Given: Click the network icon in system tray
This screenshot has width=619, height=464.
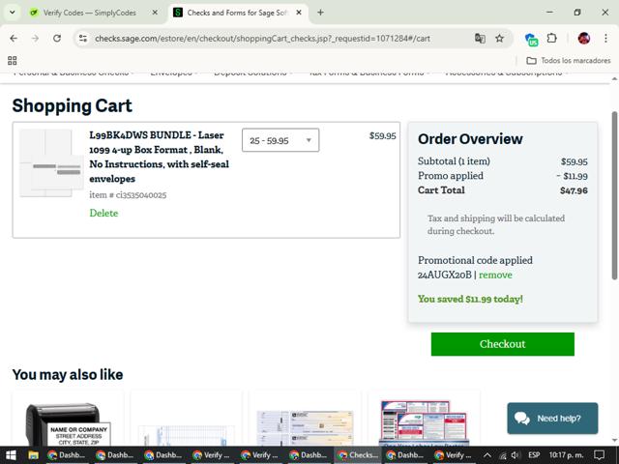Looking at the screenshot, I should tap(503, 455).
